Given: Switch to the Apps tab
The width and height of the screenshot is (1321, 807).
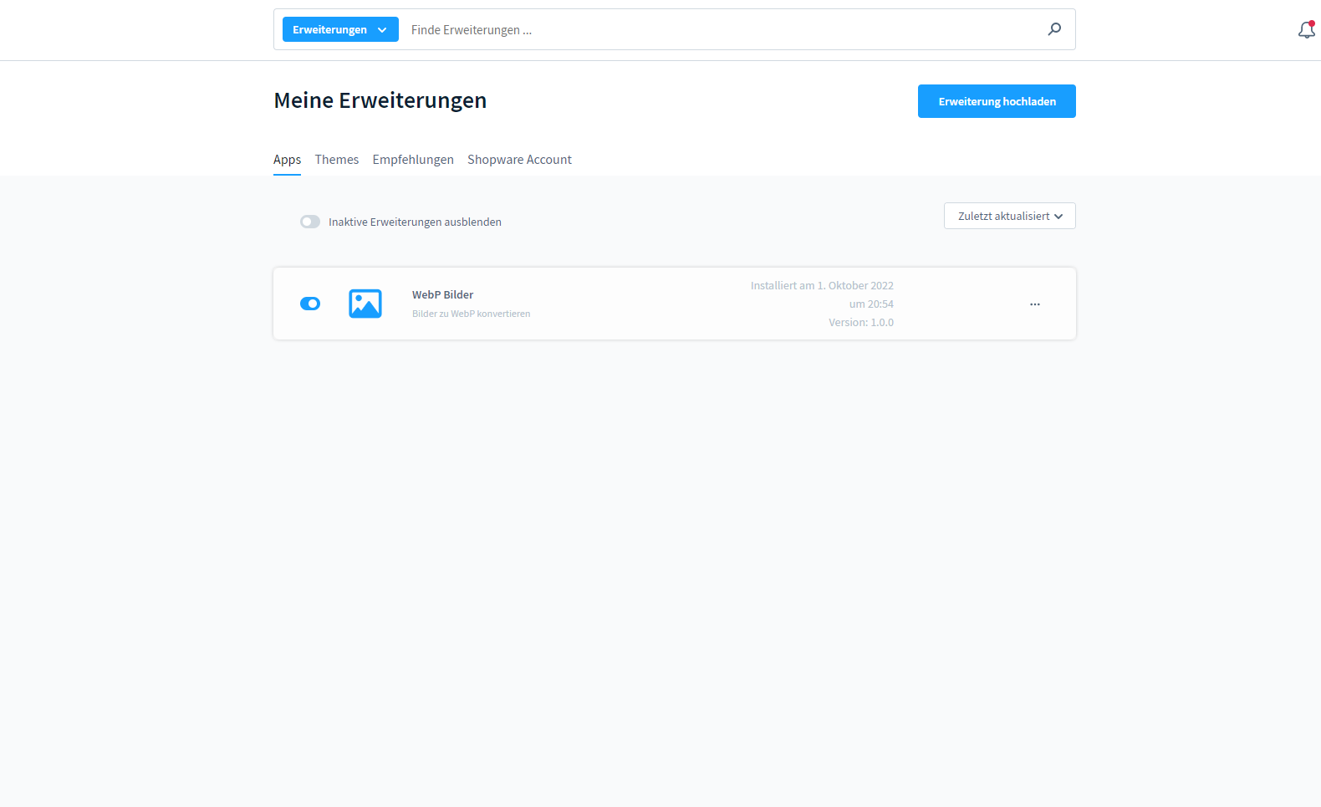Looking at the screenshot, I should coord(287,160).
